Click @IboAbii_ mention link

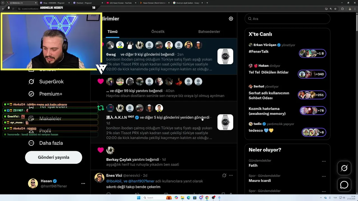pyautogui.click(x=114, y=181)
